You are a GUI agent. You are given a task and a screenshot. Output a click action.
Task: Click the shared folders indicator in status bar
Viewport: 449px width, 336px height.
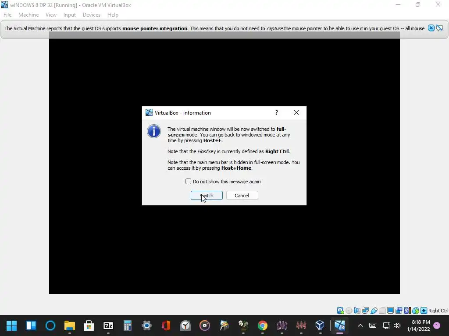[x=382, y=311]
